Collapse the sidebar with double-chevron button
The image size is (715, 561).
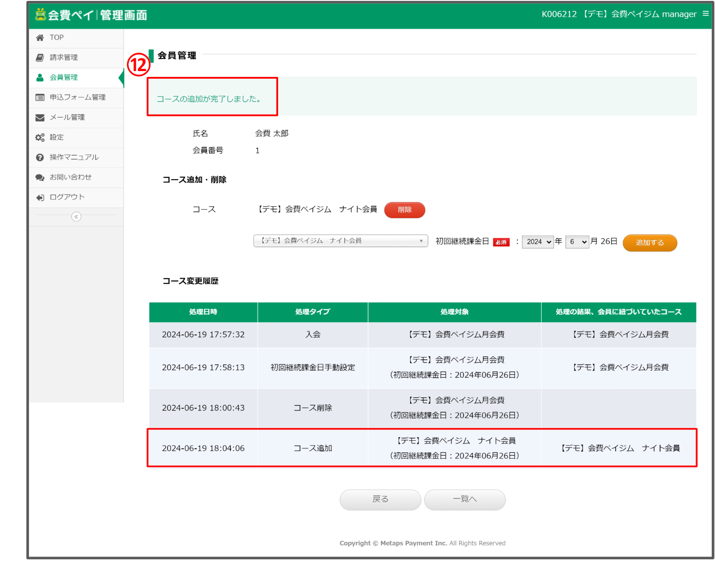pos(76,217)
